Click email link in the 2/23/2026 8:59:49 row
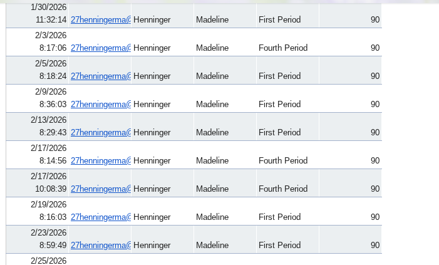Viewport: 439px width, 265px height. (x=100, y=245)
